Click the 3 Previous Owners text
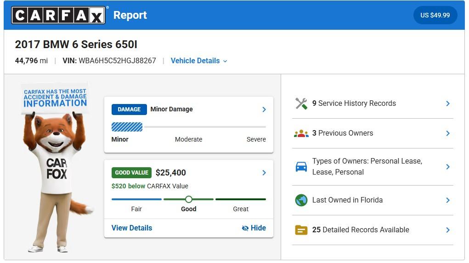The height and width of the screenshot is (263, 469). click(343, 133)
